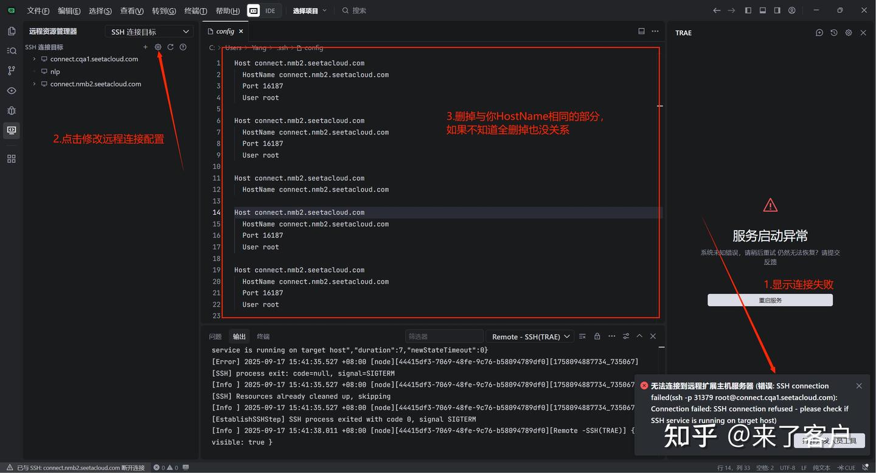Open the Search panel in the activity bar

coord(12,51)
